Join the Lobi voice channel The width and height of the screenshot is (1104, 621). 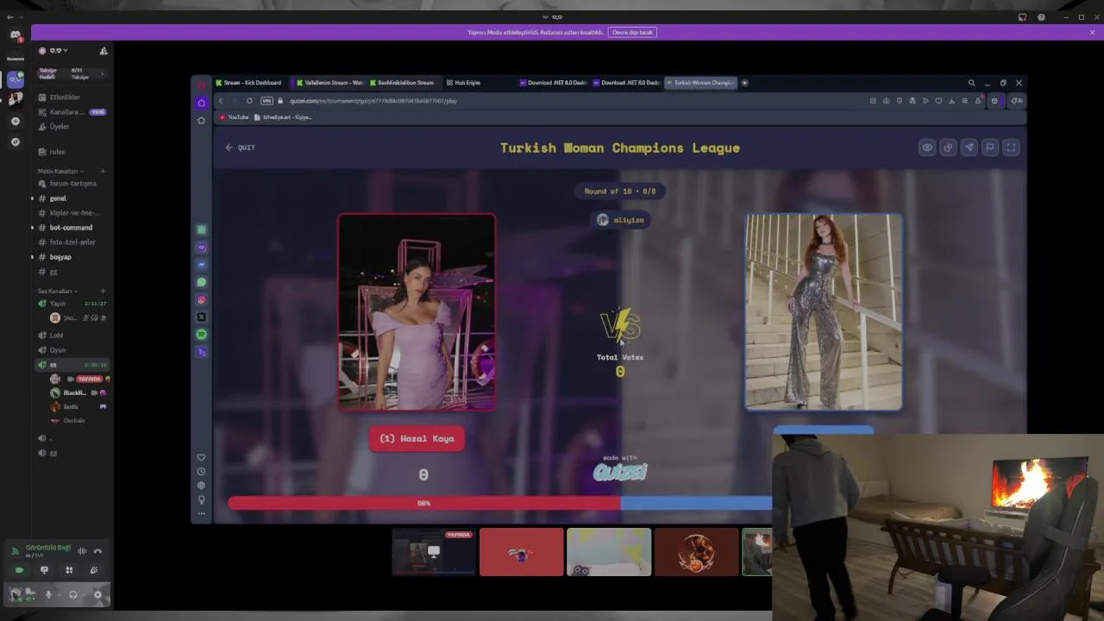[56, 336]
